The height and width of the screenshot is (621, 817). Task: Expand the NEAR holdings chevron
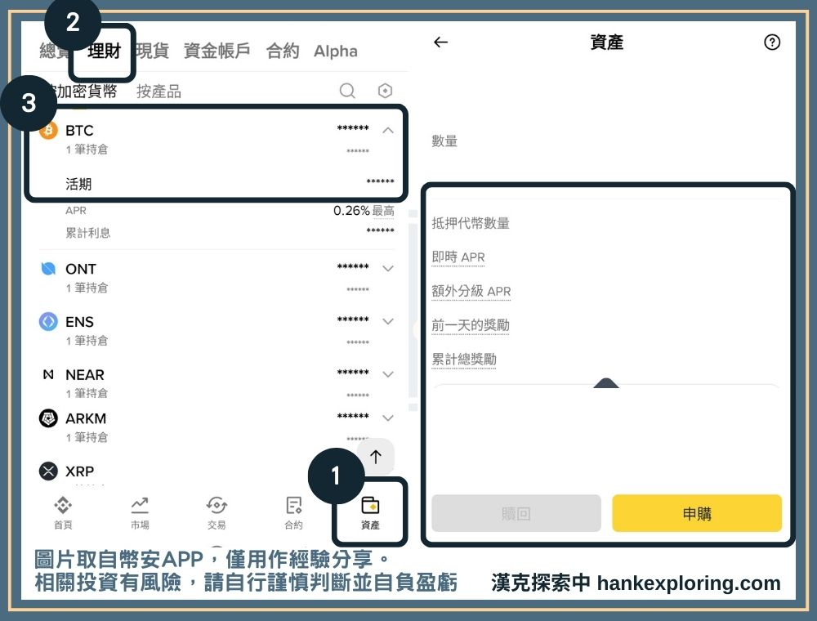(388, 373)
